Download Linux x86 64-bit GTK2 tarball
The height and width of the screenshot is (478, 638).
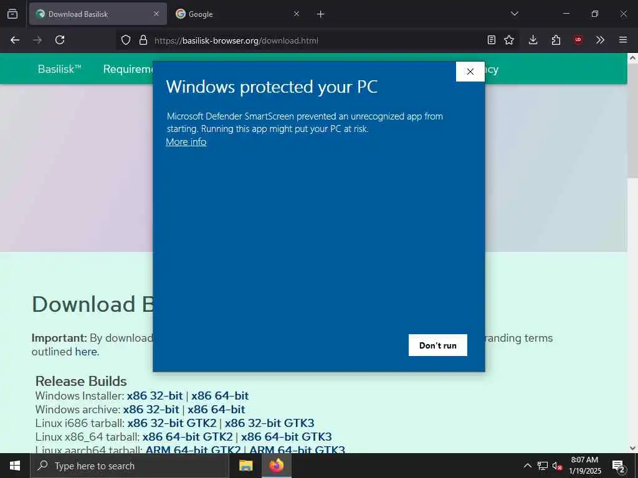(x=188, y=437)
